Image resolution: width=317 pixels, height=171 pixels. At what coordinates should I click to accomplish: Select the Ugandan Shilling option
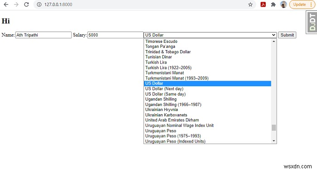coord(207,99)
